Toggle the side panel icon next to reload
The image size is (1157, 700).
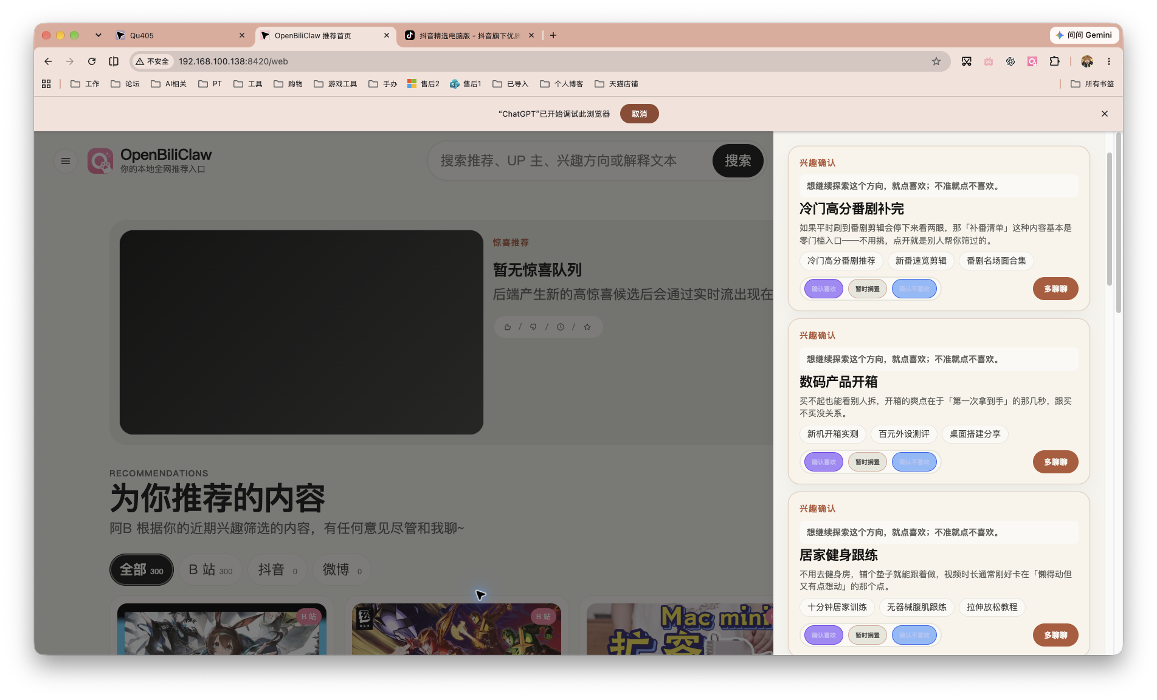pyautogui.click(x=114, y=61)
